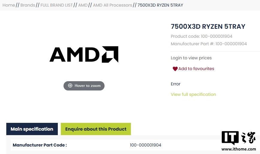Select the AMD breadcrumb link
This screenshot has width=260, height=154.
(83, 5)
